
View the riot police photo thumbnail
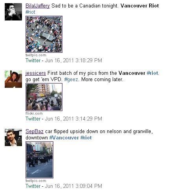click(x=39, y=160)
